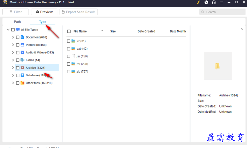
Task: Click the All File Types monitor icon
Action: tap(18, 30)
